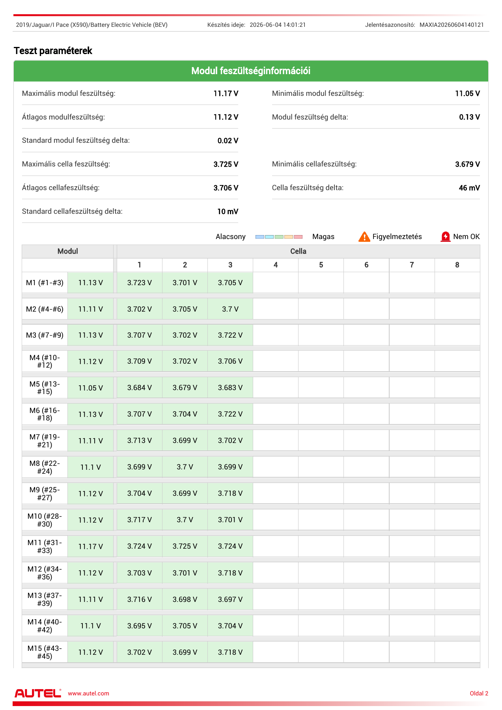This screenshot has height=710, width=502.
Task: Select the Minimális modul feszültség value 11.05 V
Action: [x=467, y=93]
